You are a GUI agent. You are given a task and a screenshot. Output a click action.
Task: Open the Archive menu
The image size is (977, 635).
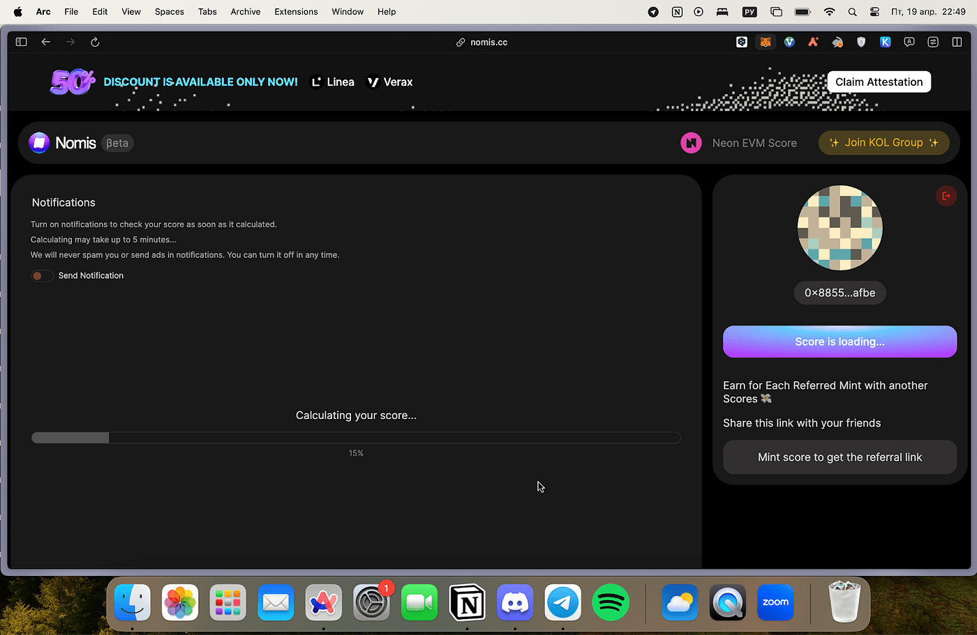(x=246, y=12)
